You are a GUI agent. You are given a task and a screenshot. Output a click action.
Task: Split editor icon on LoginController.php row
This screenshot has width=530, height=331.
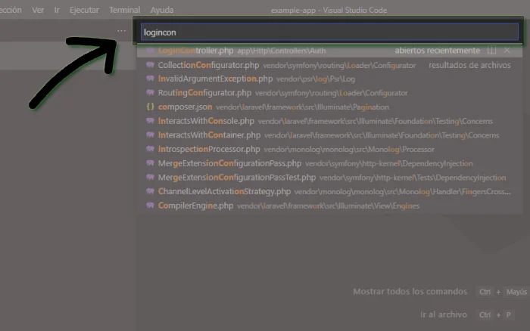point(491,51)
